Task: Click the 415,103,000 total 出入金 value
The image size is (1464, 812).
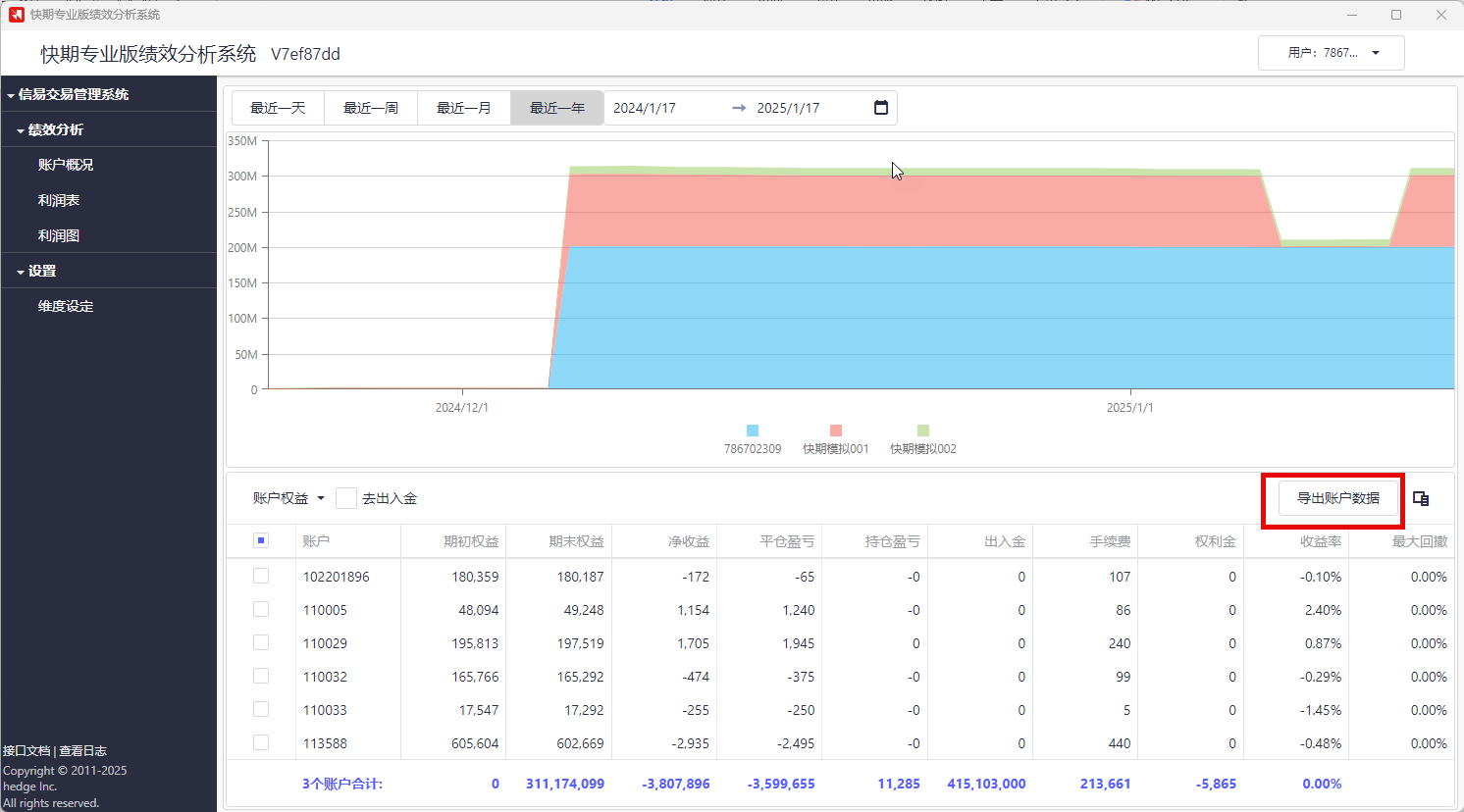Action: tap(986, 784)
